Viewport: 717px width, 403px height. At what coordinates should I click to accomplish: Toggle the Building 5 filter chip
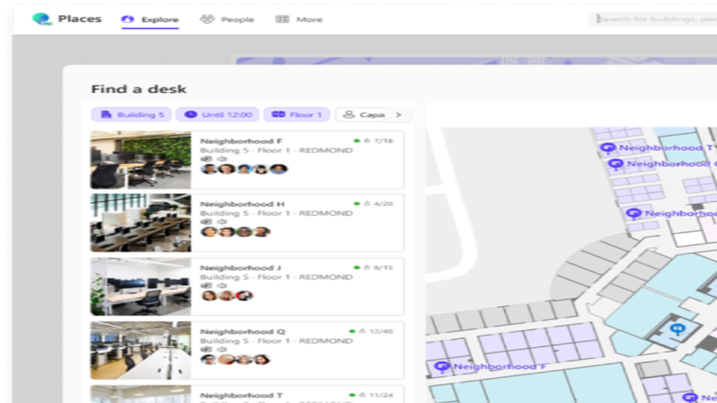(x=132, y=115)
